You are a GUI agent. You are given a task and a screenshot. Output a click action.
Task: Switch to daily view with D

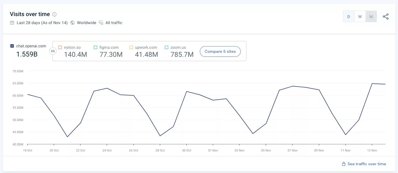[x=349, y=17]
